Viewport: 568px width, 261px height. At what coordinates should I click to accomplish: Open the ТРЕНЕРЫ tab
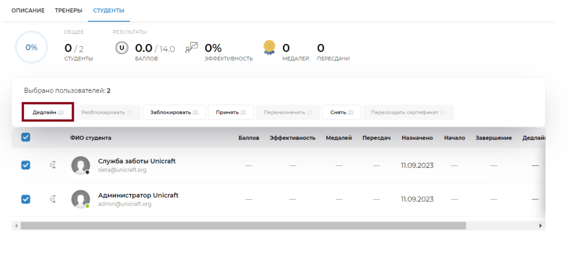pos(68,11)
